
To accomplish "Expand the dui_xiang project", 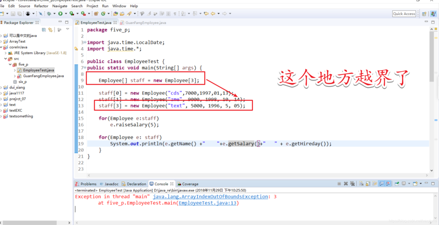I will pos(1,87).
